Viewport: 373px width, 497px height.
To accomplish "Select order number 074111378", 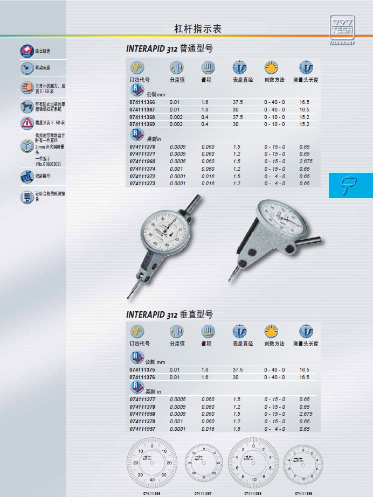I will coord(142,407).
